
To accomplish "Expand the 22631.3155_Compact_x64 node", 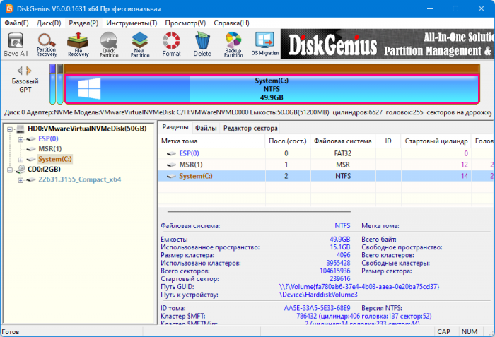I will pos(21,180).
